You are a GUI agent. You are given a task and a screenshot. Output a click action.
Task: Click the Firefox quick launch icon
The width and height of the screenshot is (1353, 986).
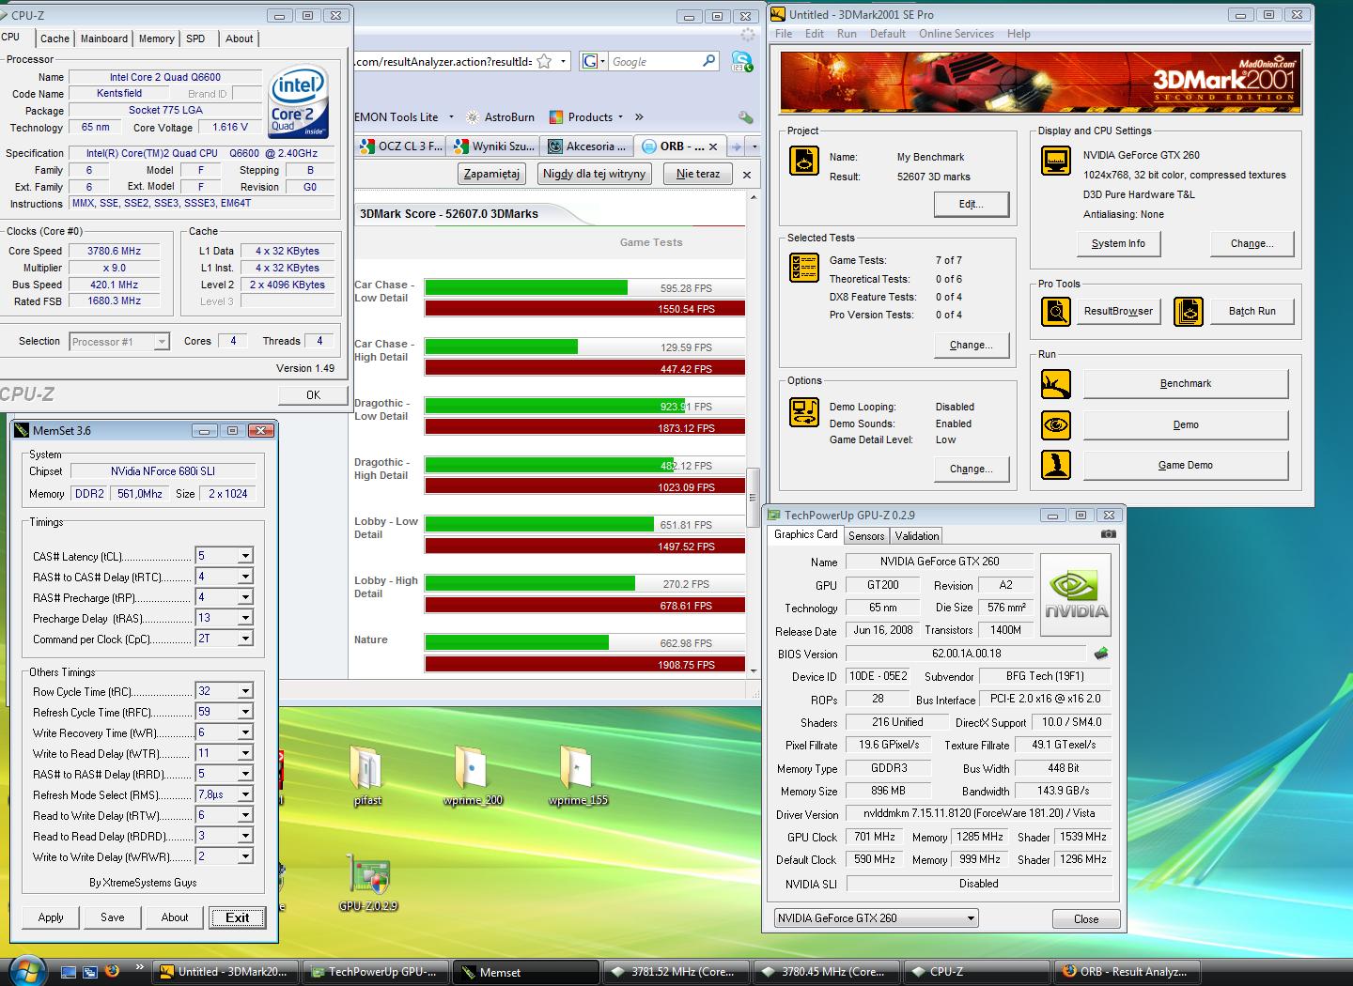[x=111, y=971]
